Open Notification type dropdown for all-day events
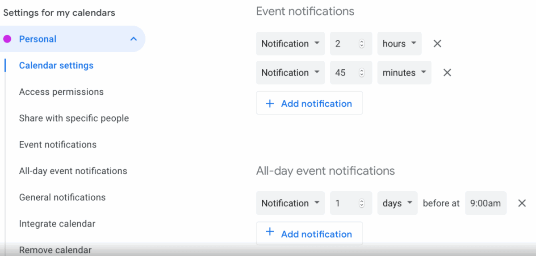Image resolution: width=536 pixels, height=256 pixels. 290,203
